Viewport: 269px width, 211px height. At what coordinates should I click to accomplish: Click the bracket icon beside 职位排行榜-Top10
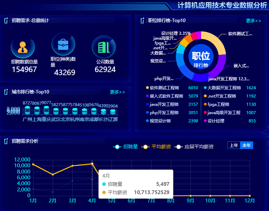coord(142,21)
